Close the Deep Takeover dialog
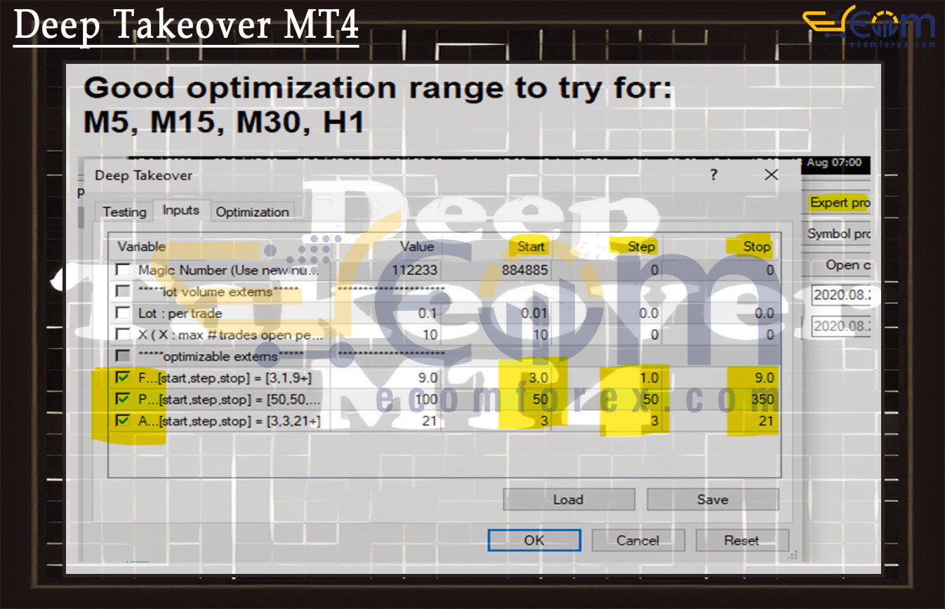The width and height of the screenshot is (945, 609). (771, 175)
